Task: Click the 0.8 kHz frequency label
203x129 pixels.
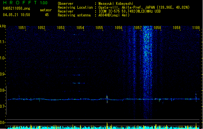Action: 3,90
